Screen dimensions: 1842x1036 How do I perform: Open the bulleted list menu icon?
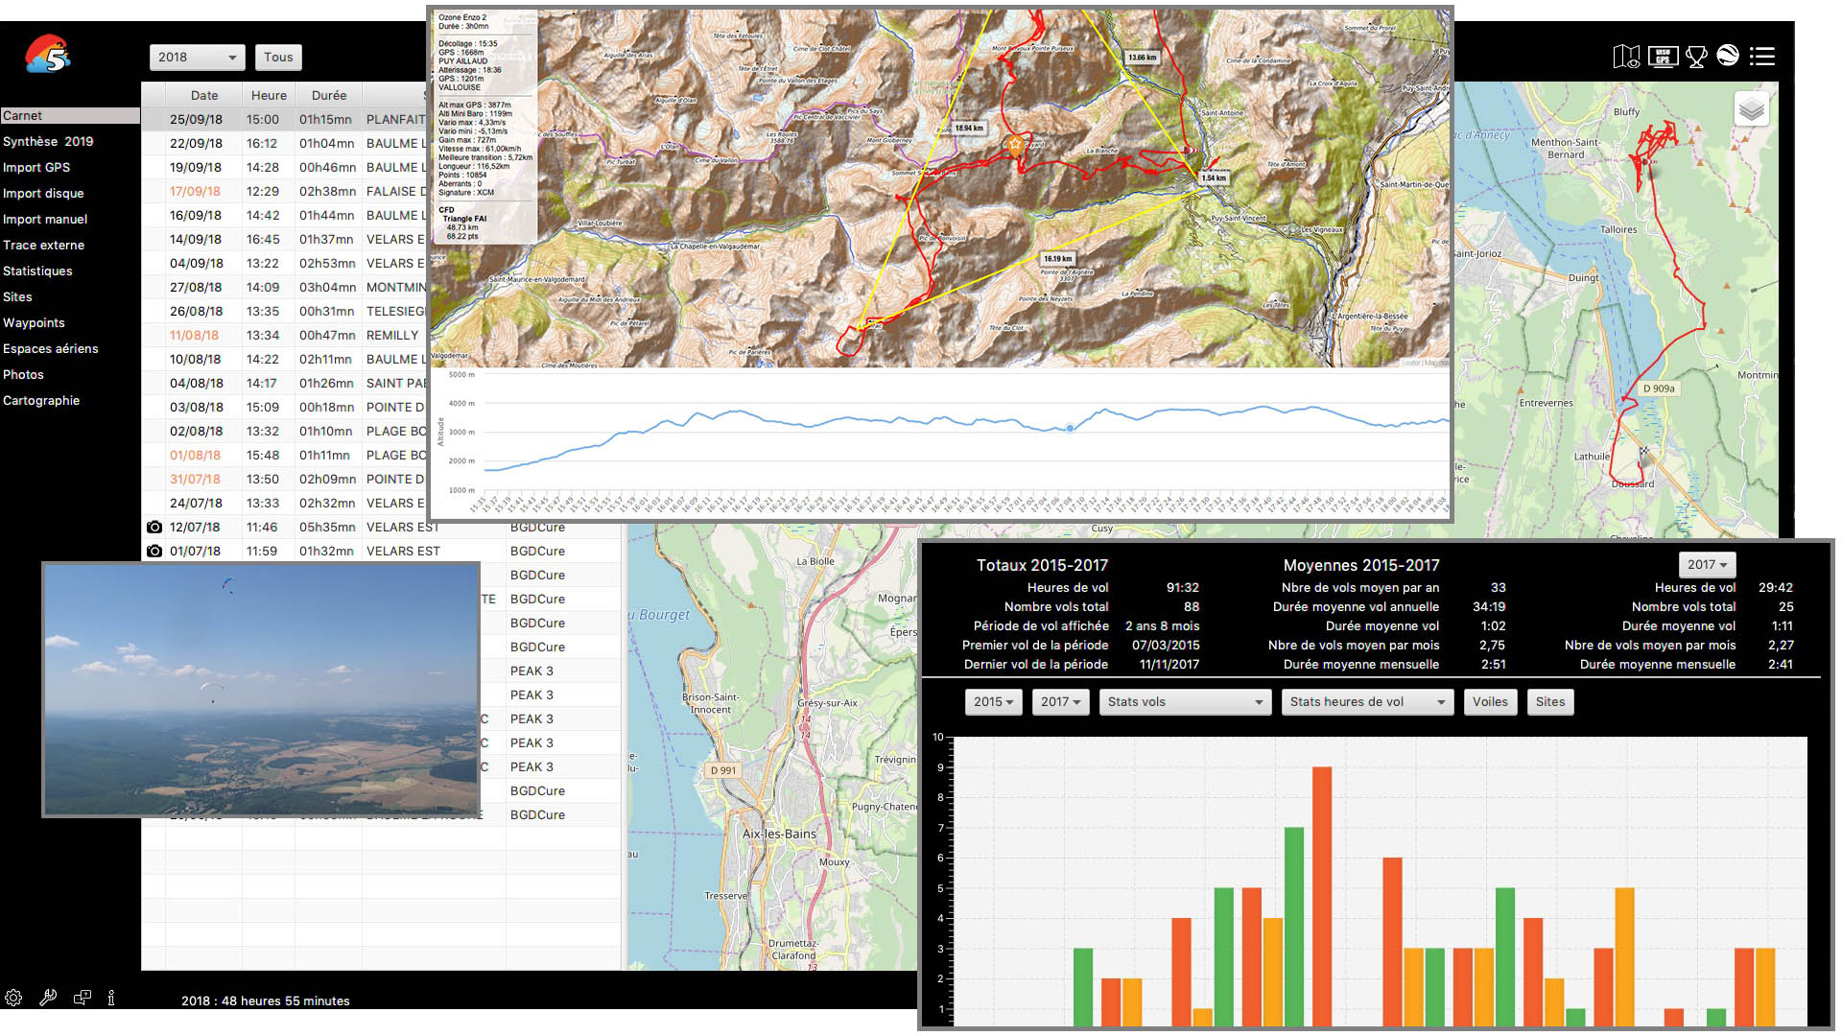1762,57
